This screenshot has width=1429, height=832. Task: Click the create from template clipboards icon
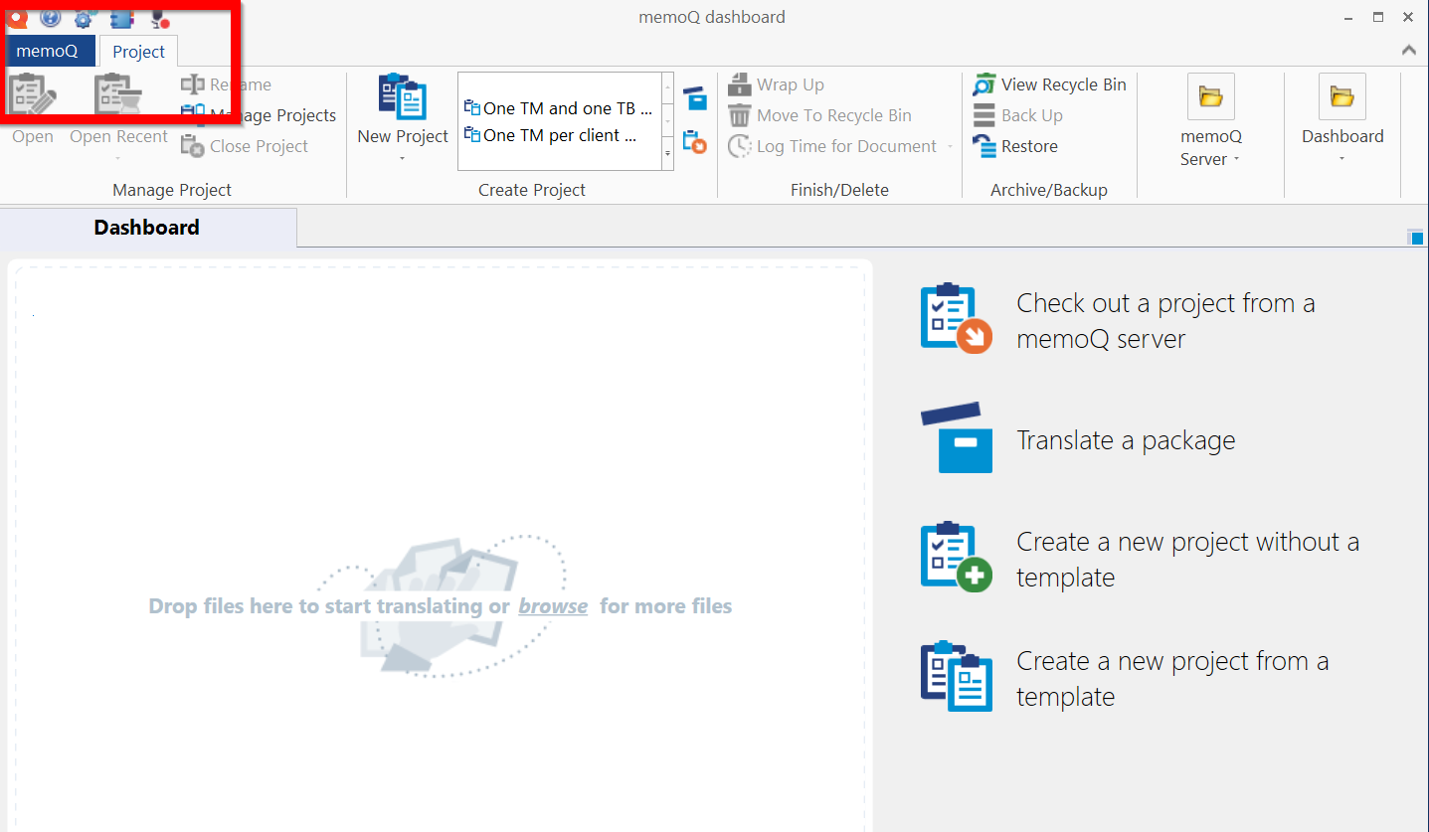(x=956, y=676)
